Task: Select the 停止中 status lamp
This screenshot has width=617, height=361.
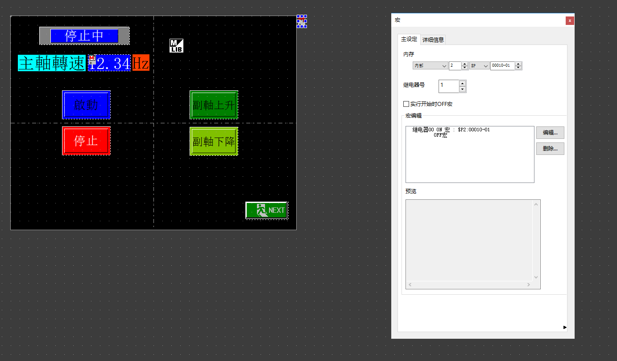Action: [84, 36]
